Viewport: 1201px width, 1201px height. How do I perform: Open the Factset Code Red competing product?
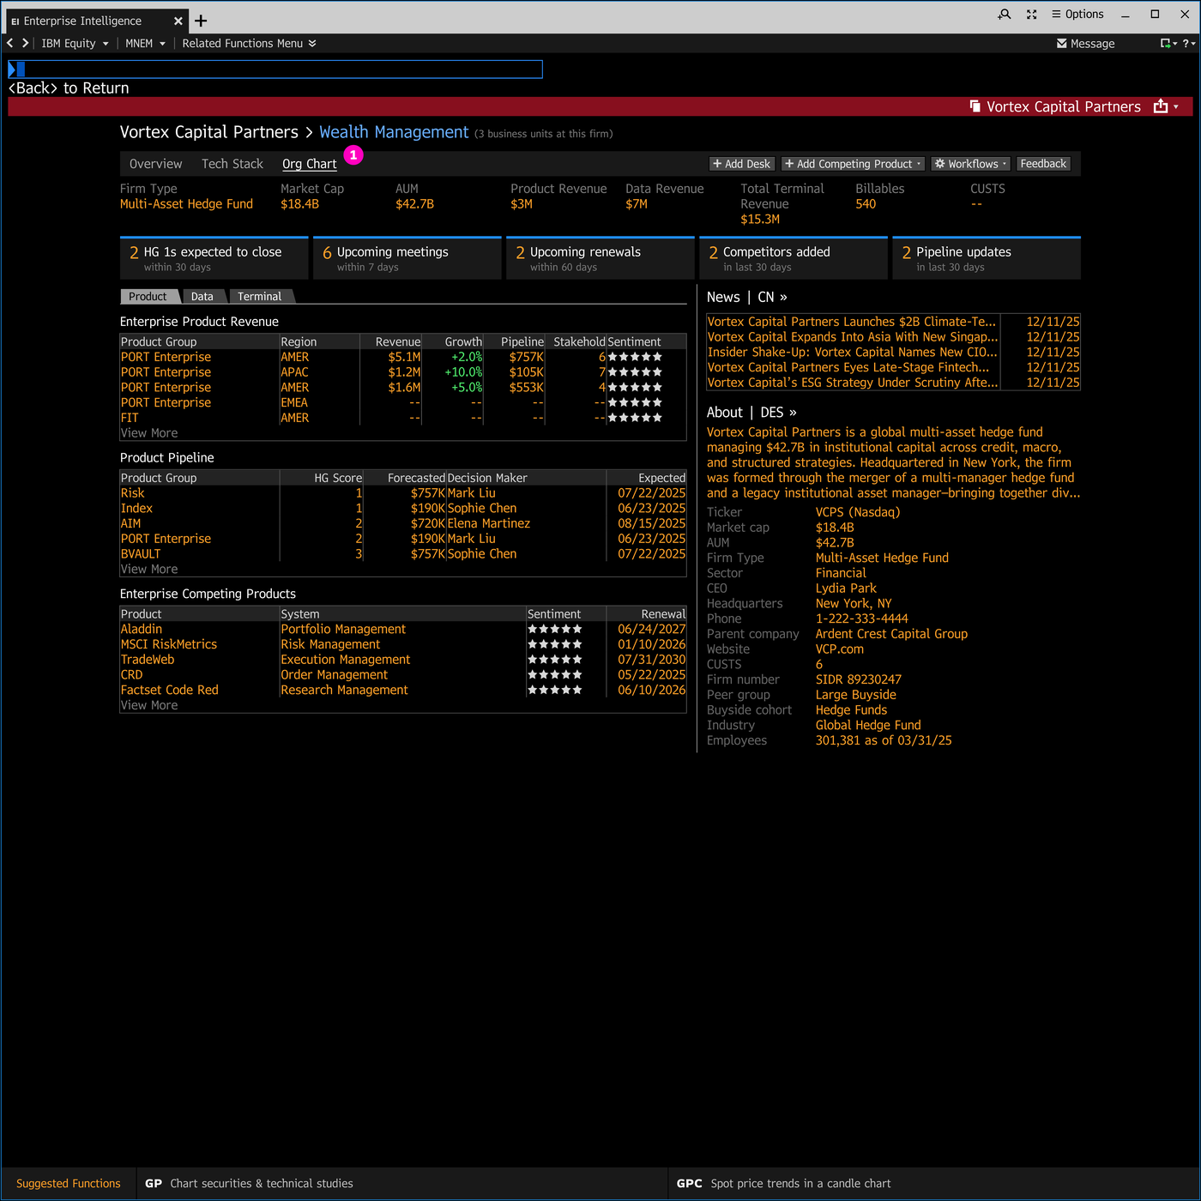(x=170, y=690)
